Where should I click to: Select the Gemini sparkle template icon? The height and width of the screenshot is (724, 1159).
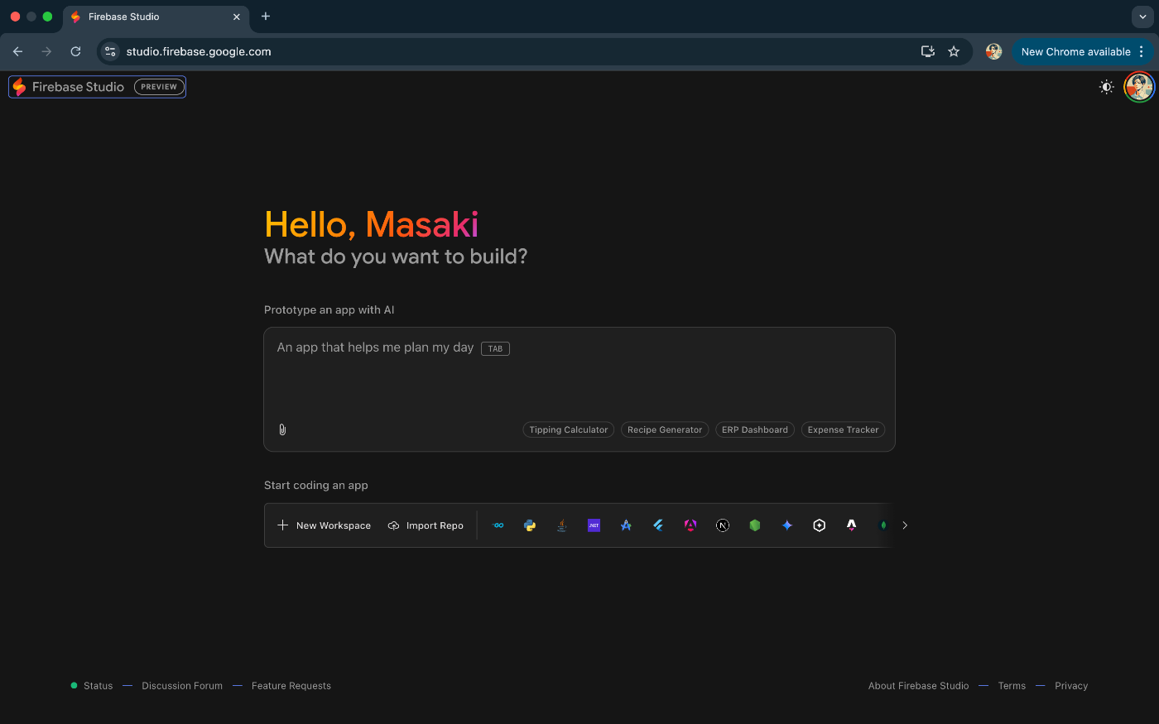(x=787, y=525)
